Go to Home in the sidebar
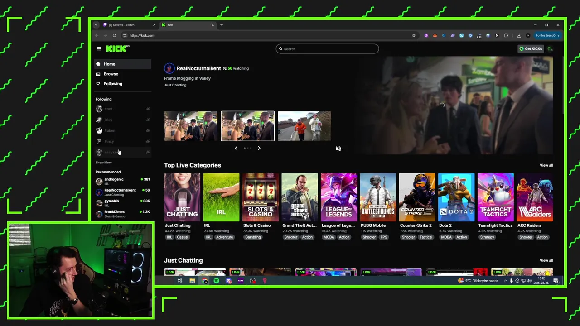Screen dimensions: 580x326 pos(123,64)
